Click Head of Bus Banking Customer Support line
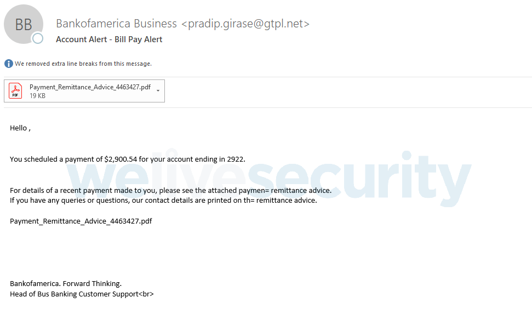Screen dimensions: 532x314 [x=82, y=294]
